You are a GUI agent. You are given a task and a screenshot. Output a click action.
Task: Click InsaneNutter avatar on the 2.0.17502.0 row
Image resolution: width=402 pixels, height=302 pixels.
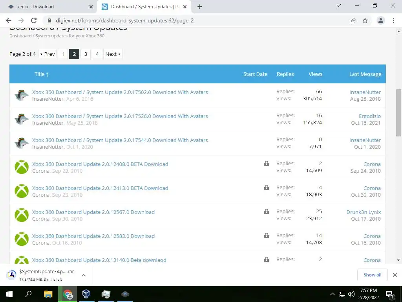coord(22,95)
